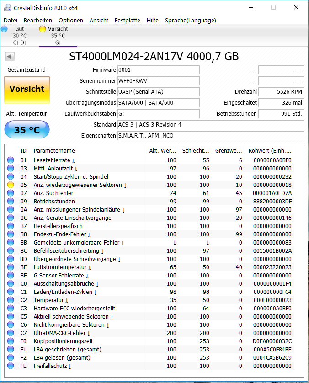The height and width of the screenshot is (383, 309).
Task: Click the CrystalDiskInfo title bar app icon
Action: [x=8, y=8]
